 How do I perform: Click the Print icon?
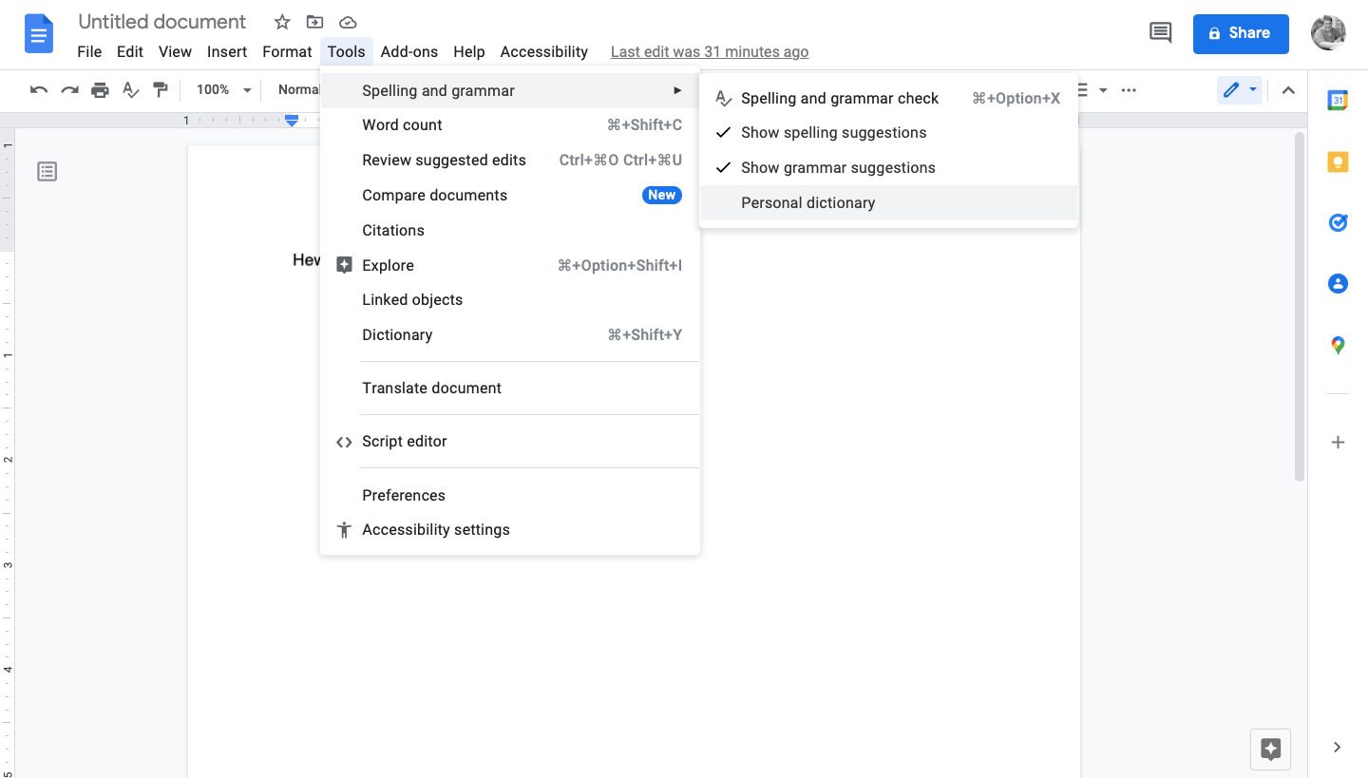point(101,89)
